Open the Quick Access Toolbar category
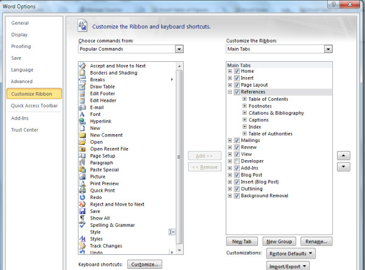365x270 pixels. [34, 106]
